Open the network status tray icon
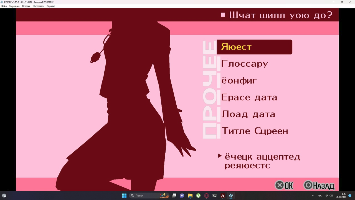The width and height of the screenshot is (355, 200). (326, 196)
